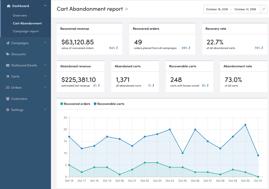Screen dimensions: 269x189
Task: Click the Carts shopping cart icon
Action: (8, 76)
